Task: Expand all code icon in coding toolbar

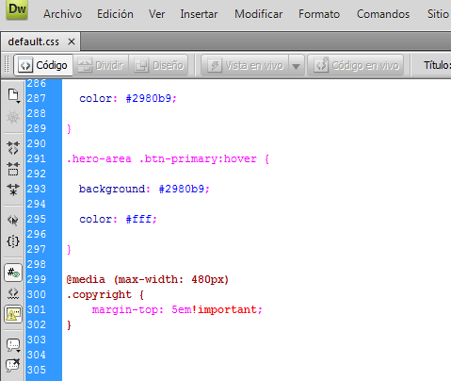Action: point(13,190)
